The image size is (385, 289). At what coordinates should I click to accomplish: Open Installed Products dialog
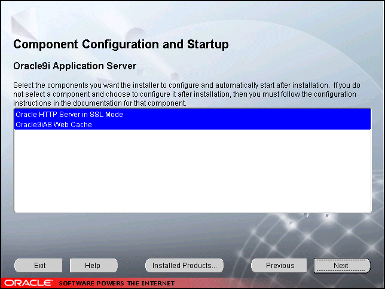pyautogui.click(x=184, y=266)
